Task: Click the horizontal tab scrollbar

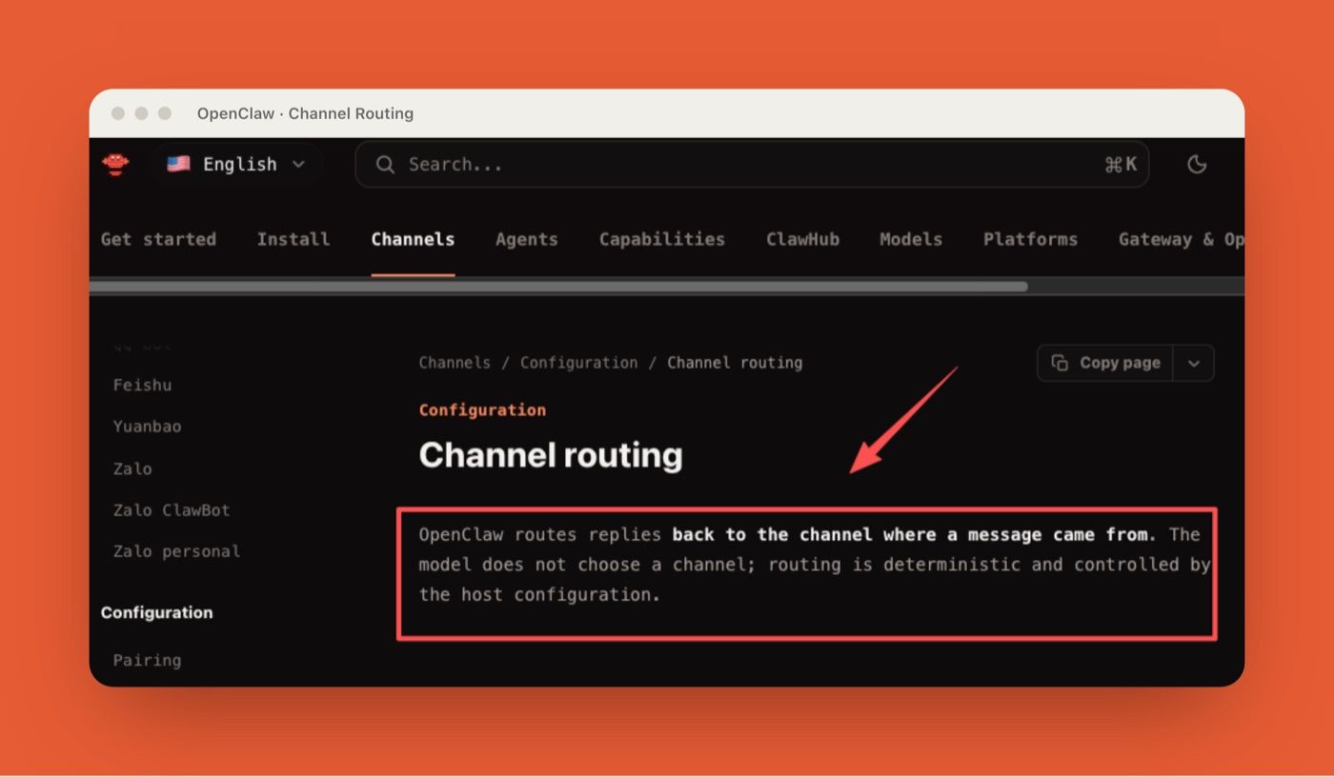Action: point(558,287)
